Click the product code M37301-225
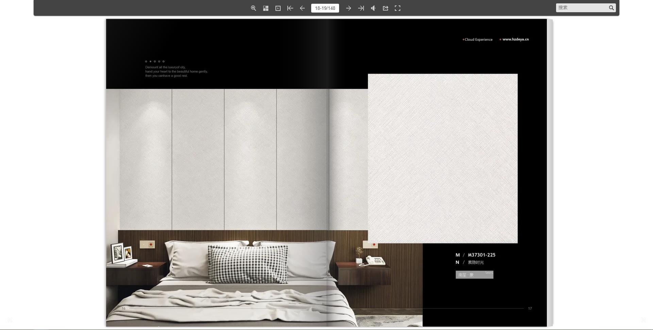Image resolution: width=653 pixels, height=330 pixels. click(481, 255)
